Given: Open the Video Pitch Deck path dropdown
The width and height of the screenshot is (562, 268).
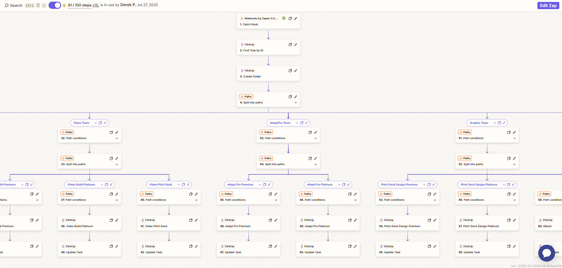Looking at the screenshot, I should pyautogui.click(x=179, y=184).
